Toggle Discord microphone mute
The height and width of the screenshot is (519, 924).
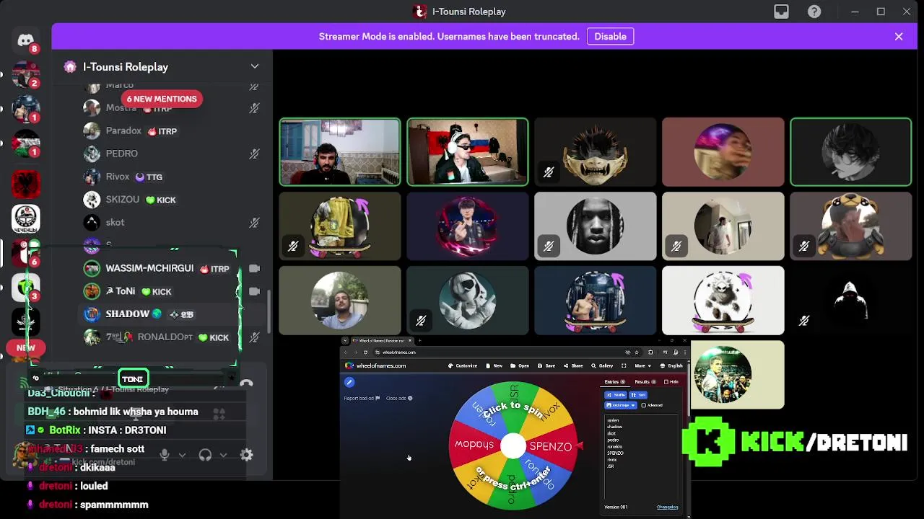[x=165, y=455]
